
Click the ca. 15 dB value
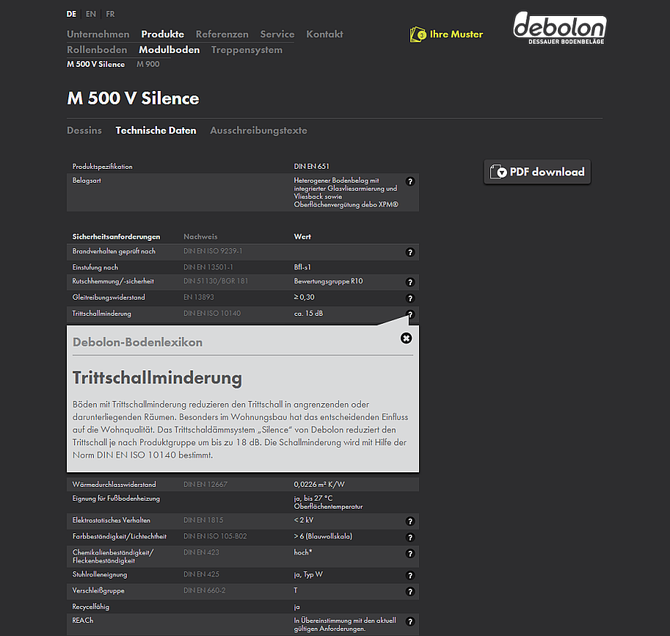(x=308, y=314)
